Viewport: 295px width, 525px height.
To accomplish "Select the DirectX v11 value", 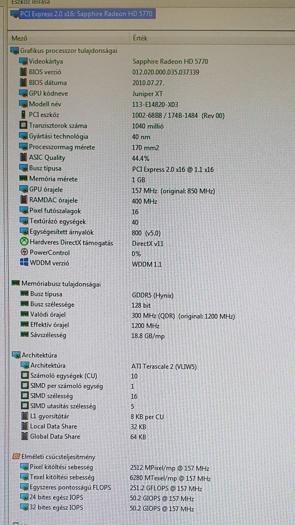I will coord(148,244).
